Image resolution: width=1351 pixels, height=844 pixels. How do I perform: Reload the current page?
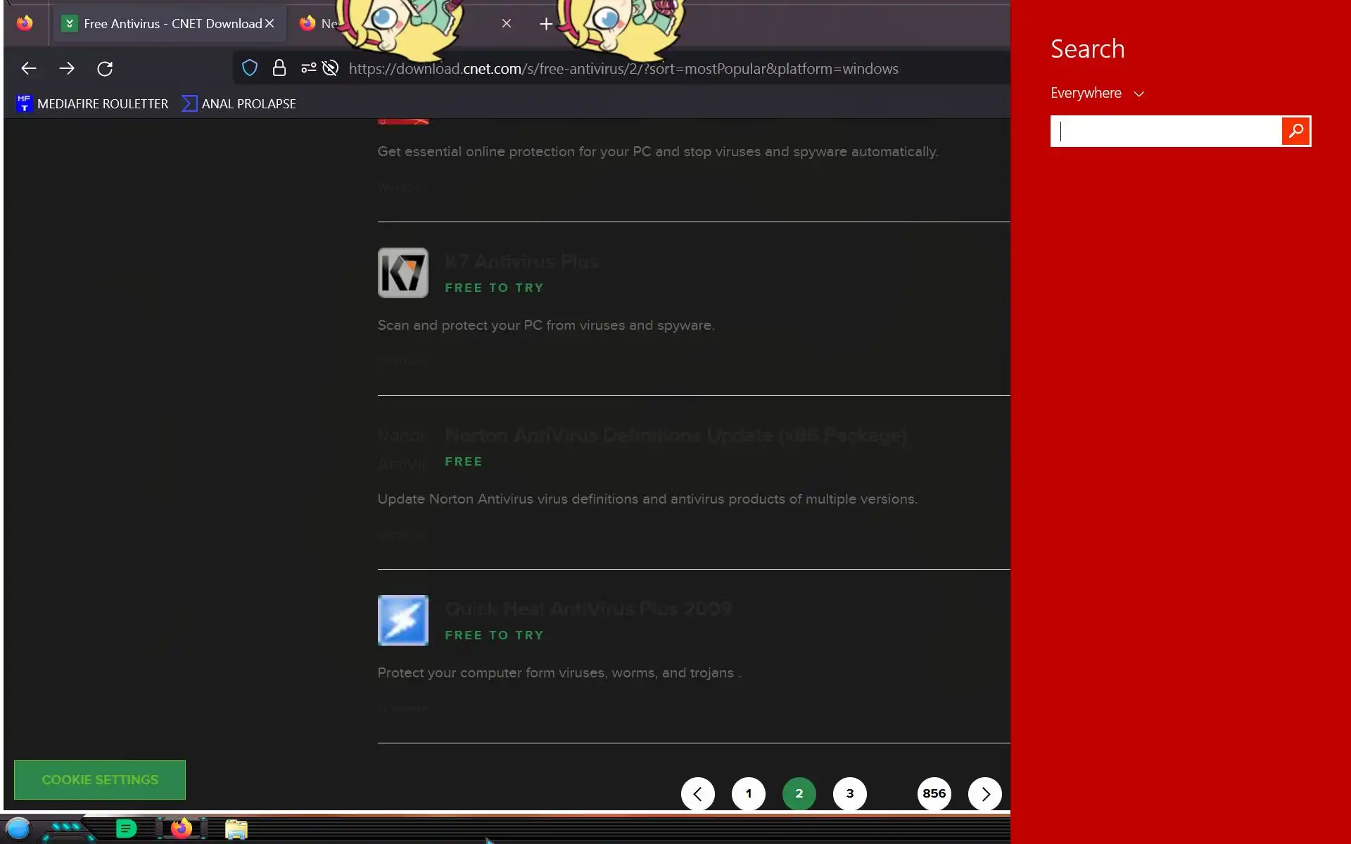(x=105, y=68)
